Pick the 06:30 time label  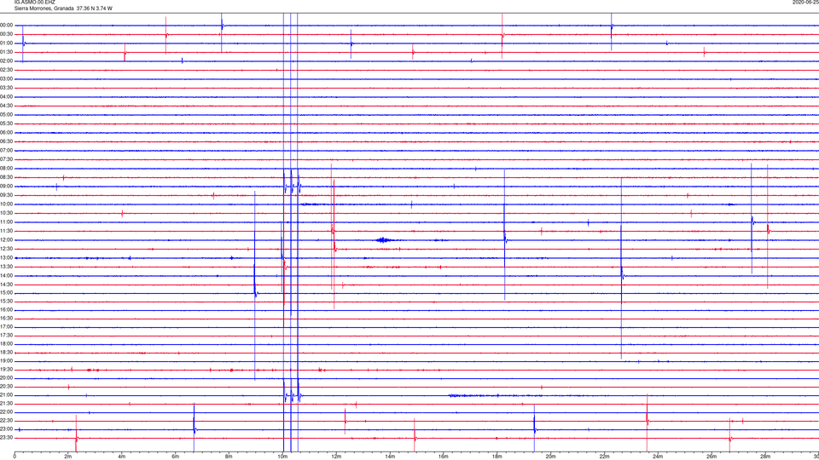click(x=6, y=141)
